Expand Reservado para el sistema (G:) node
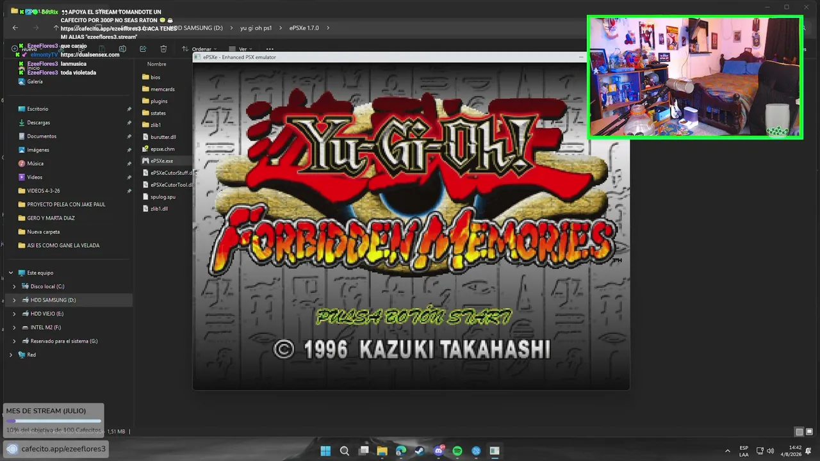The height and width of the screenshot is (461, 820). [15, 341]
